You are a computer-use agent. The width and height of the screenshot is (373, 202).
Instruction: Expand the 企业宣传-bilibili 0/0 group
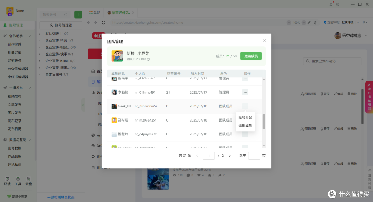point(40,61)
